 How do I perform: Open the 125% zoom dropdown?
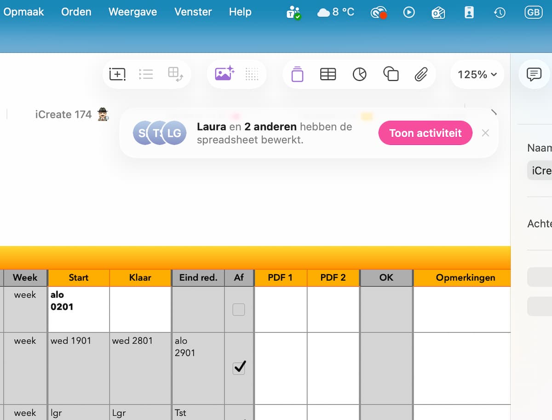pyautogui.click(x=477, y=75)
